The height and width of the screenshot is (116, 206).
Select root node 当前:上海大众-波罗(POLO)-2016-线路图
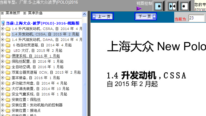(43, 23)
